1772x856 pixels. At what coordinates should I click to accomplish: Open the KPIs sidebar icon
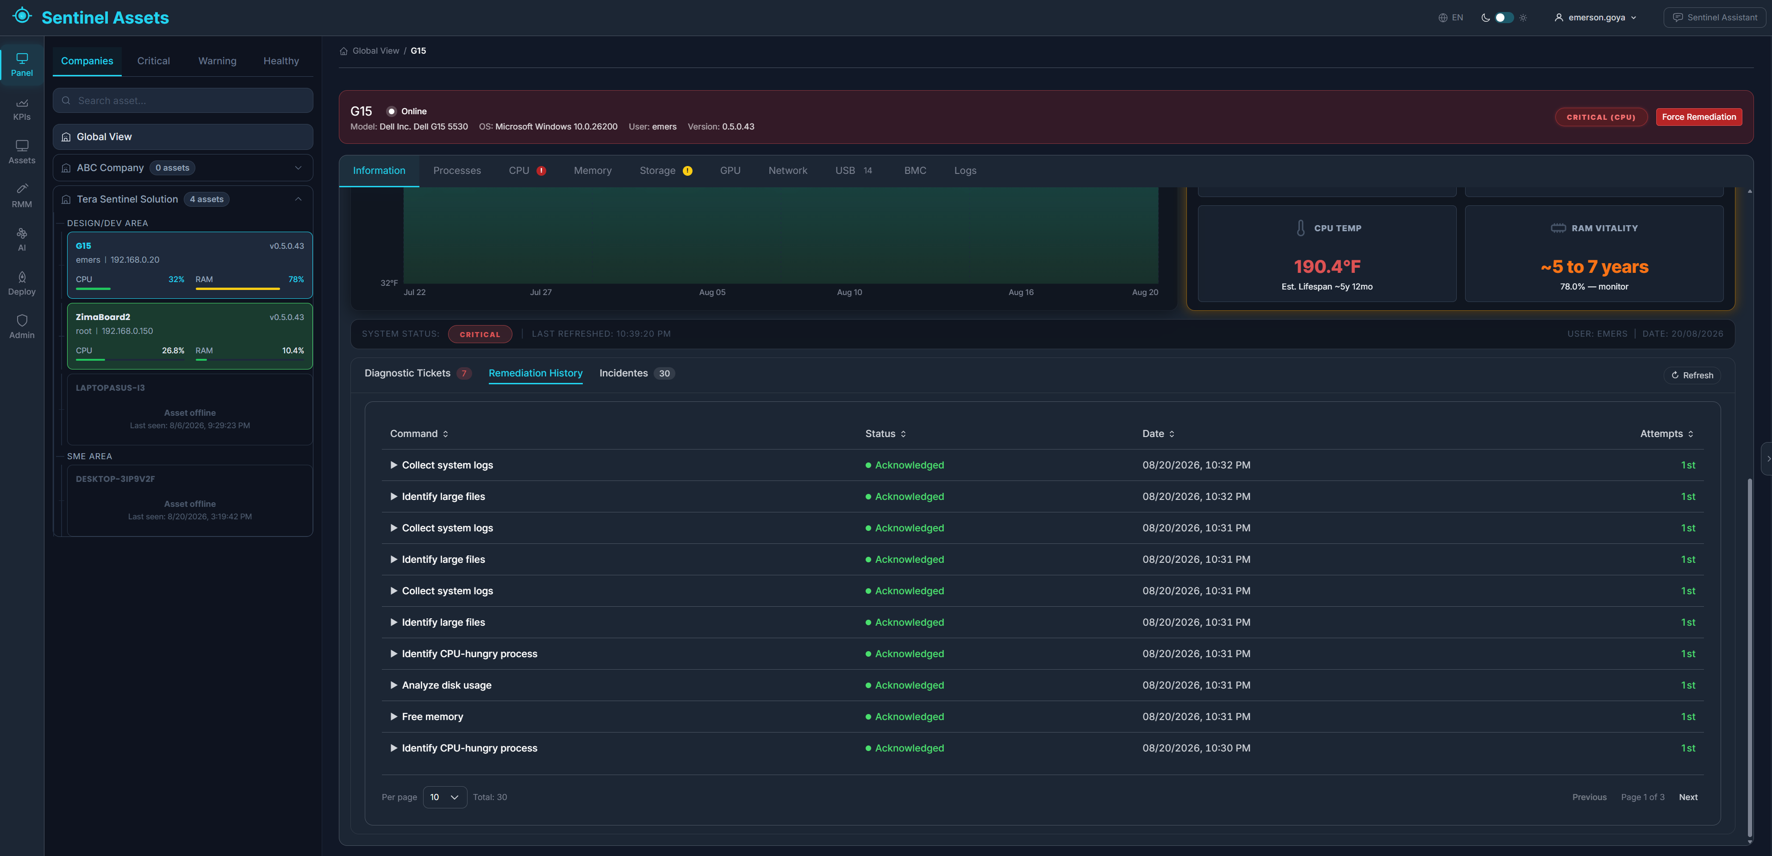22,103
